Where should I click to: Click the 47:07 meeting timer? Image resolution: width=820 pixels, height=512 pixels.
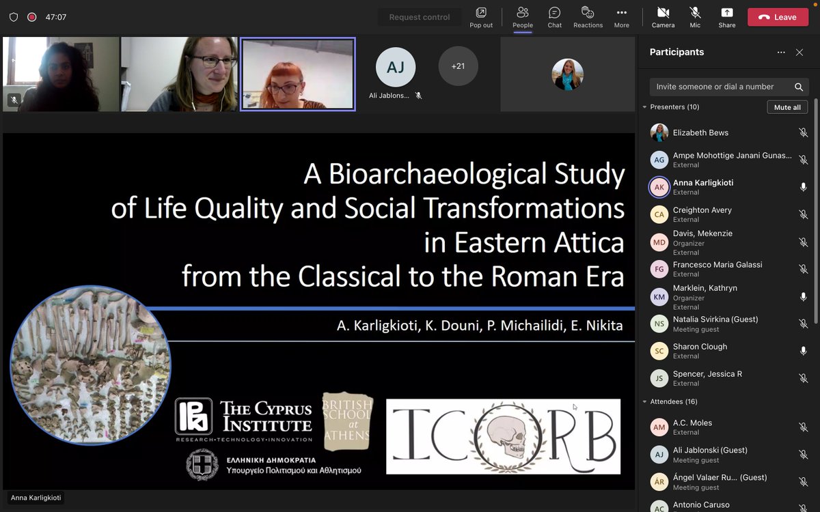coord(56,17)
